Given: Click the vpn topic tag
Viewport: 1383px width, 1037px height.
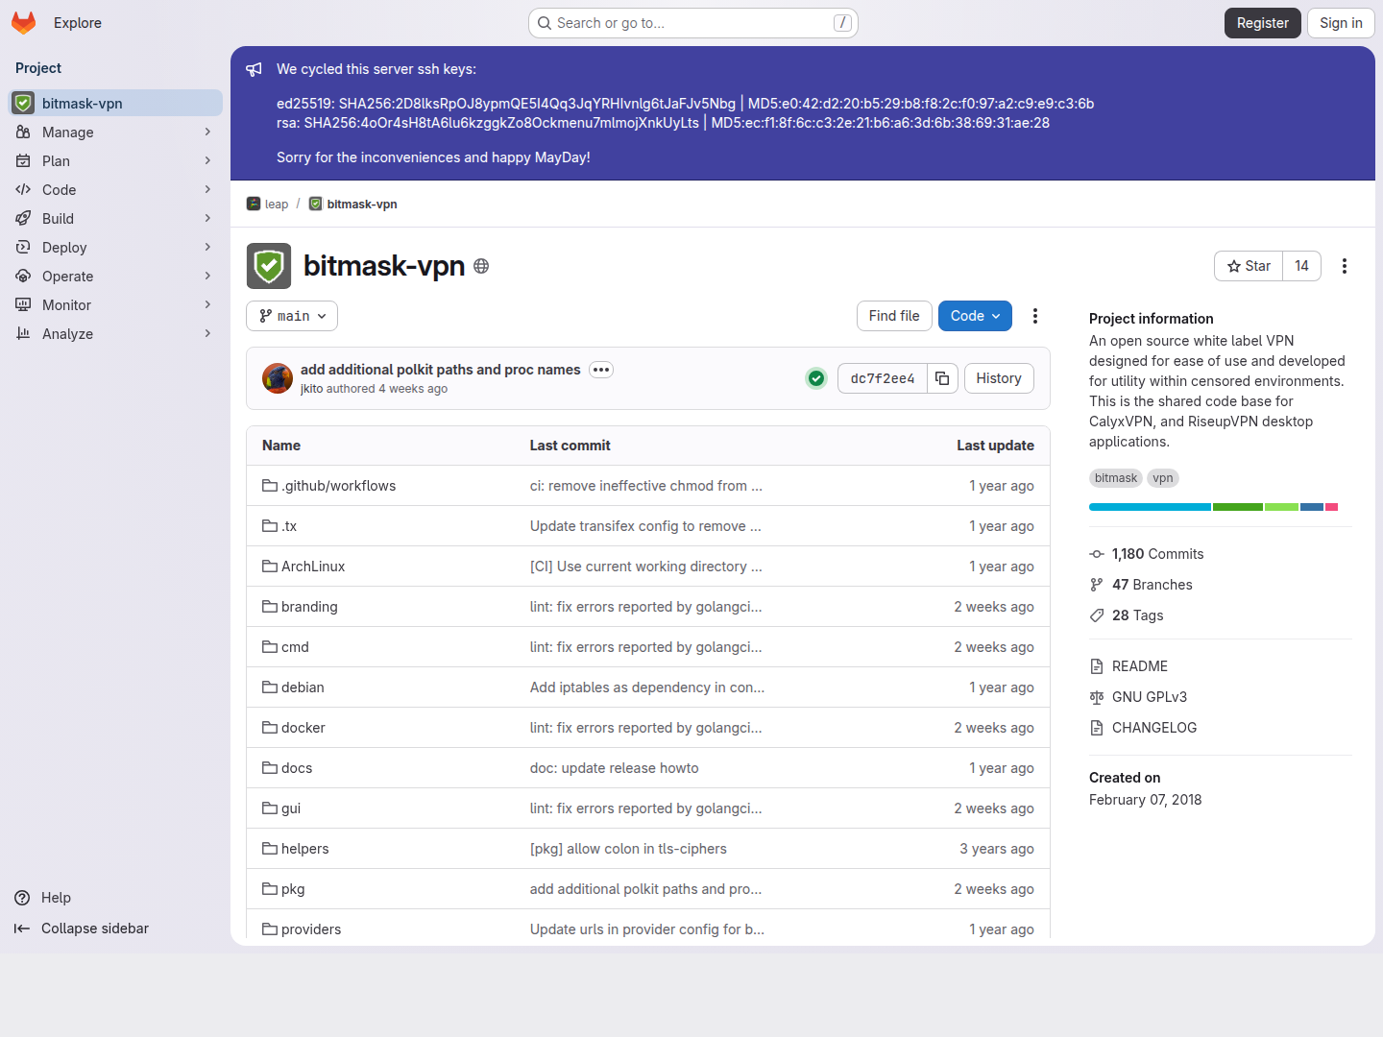Looking at the screenshot, I should (x=1163, y=478).
